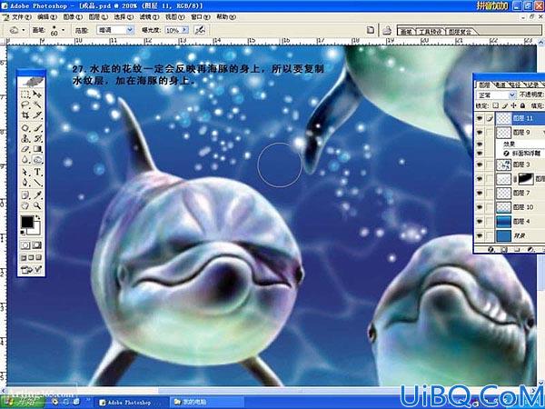Select the Eraser tool

25,149
